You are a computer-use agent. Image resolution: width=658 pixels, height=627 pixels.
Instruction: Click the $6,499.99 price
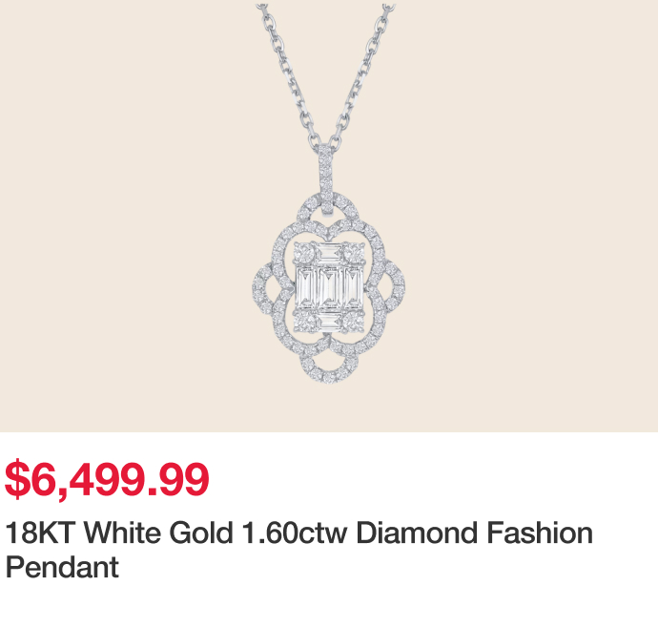[x=107, y=479]
